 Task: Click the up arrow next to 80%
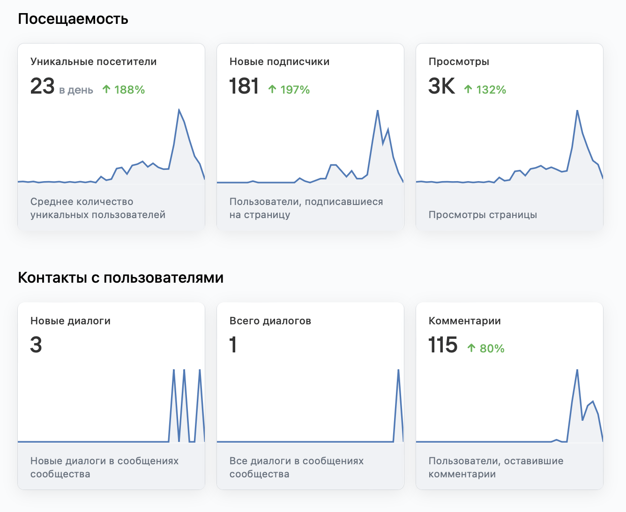pyautogui.click(x=471, y=348)
